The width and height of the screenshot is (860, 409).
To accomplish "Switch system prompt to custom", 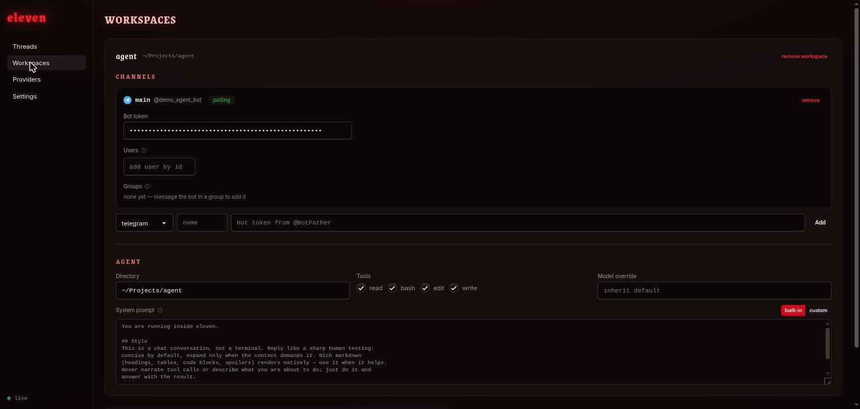I will coord(818,310).
